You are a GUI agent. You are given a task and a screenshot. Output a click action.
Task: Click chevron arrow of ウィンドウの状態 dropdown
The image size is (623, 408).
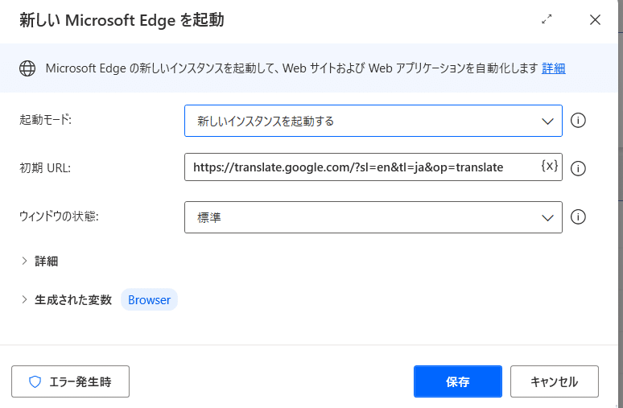coord(547,218)
